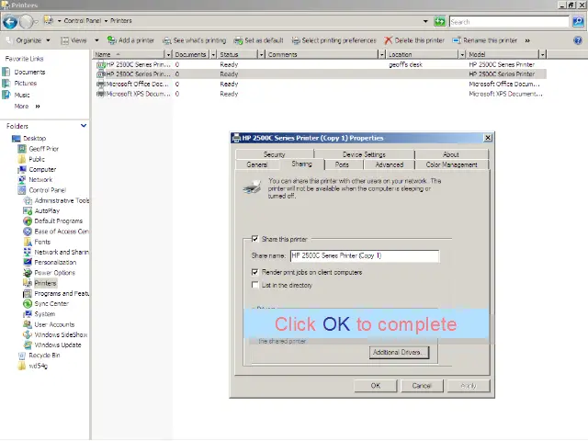Open the Organize dropdown menu
Viewport: 588px width, 441px height.
[x=28, y=40]
